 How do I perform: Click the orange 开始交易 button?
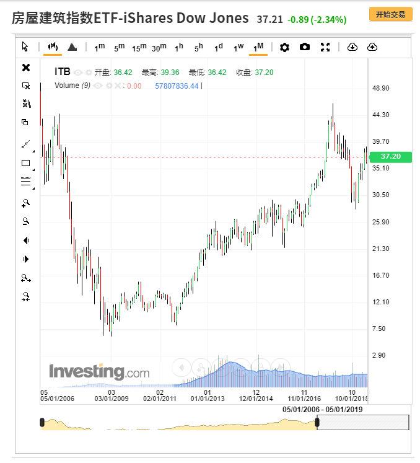tap(390, 14)
